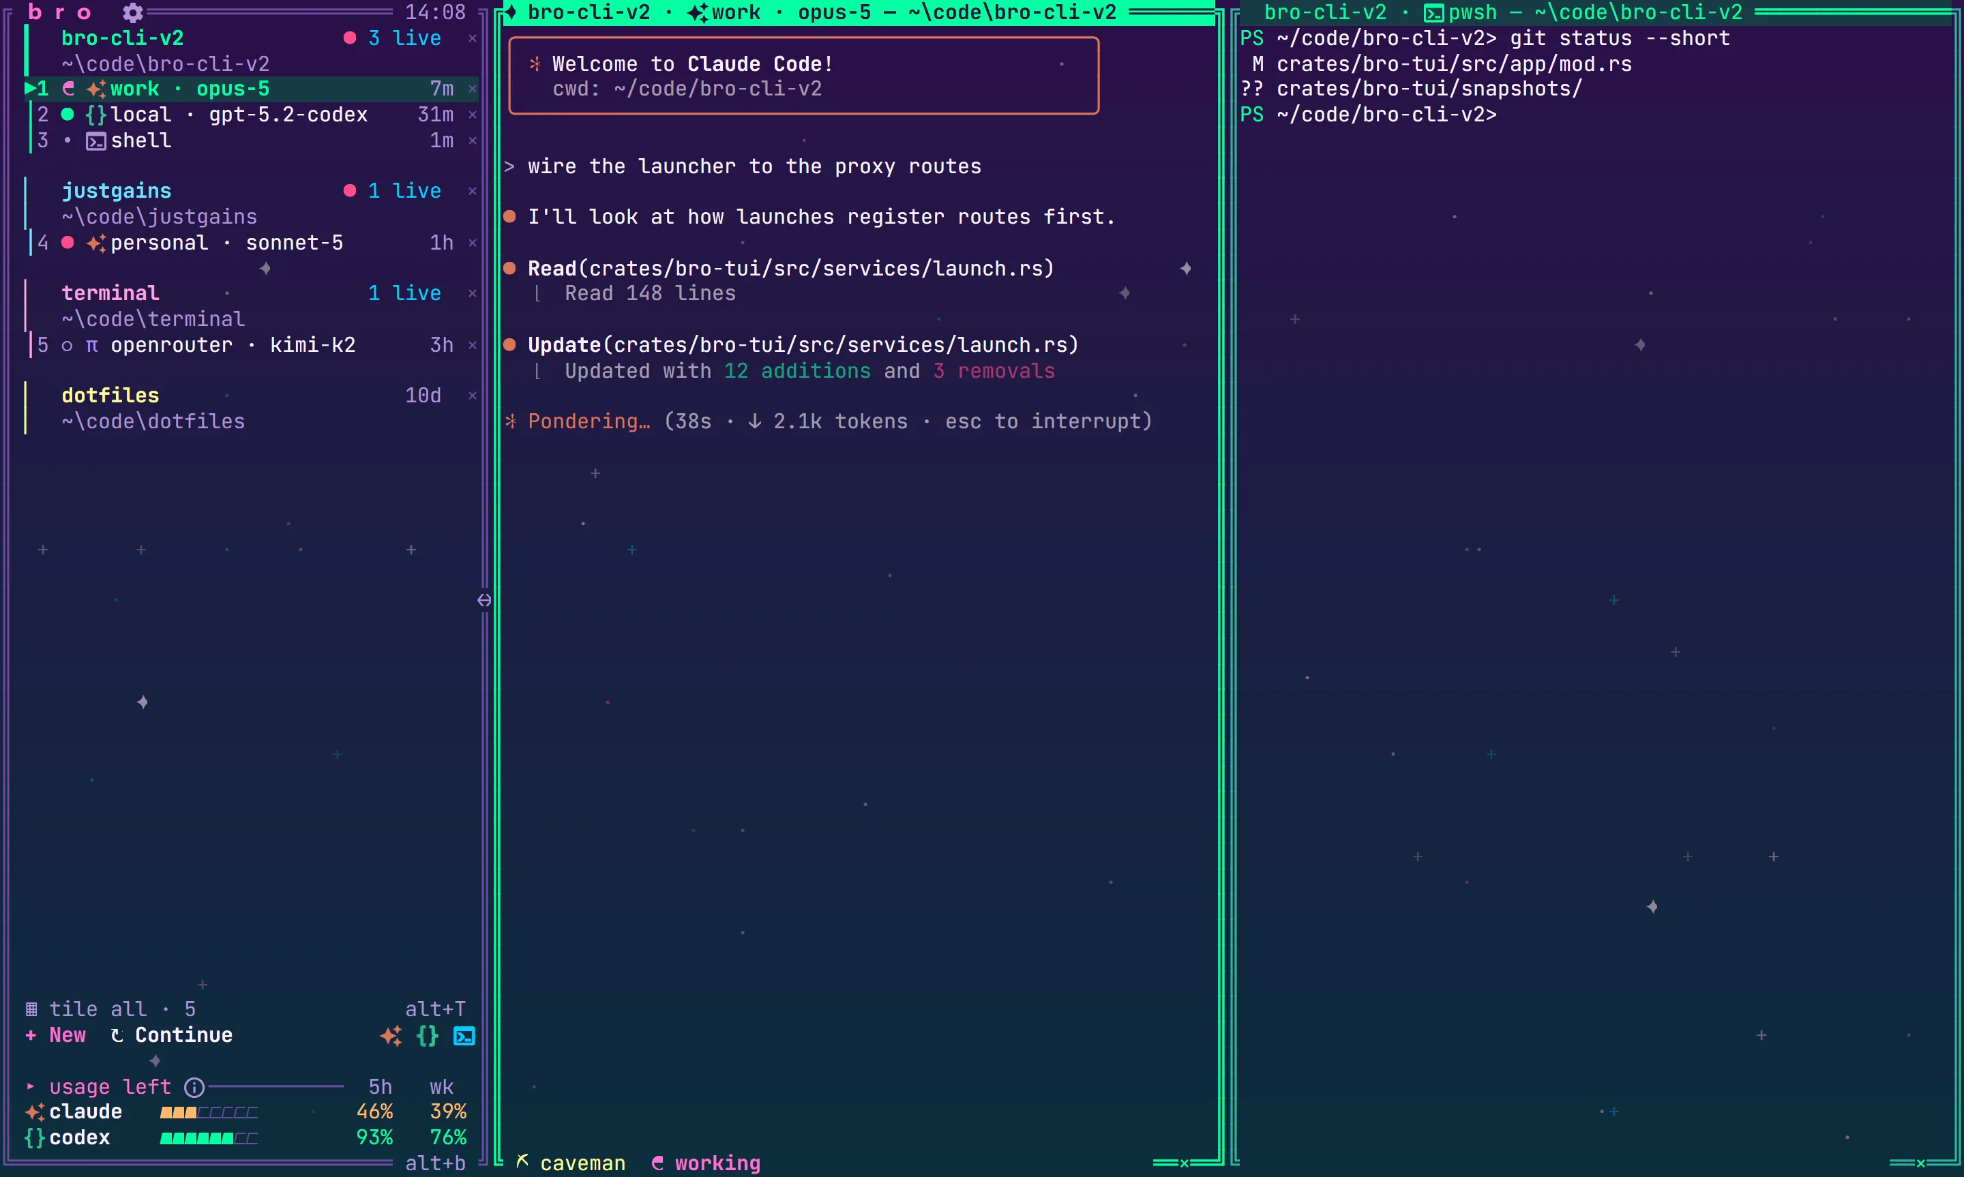The height and width of the screenshot is (1177, 1964).
Task: Focus the pwsh terminal prompt line
Action: (1368, 115)
